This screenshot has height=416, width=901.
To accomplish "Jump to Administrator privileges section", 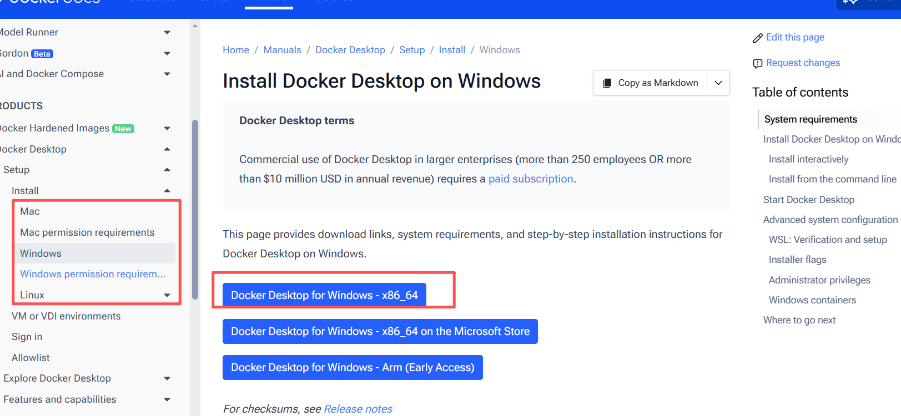I will pos(819,280).
